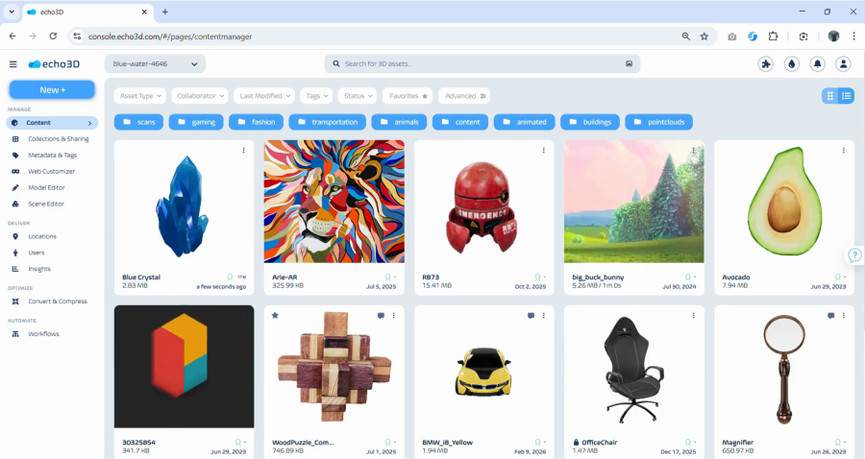Open the Blue Crystal card options menu

click(243, 150)
